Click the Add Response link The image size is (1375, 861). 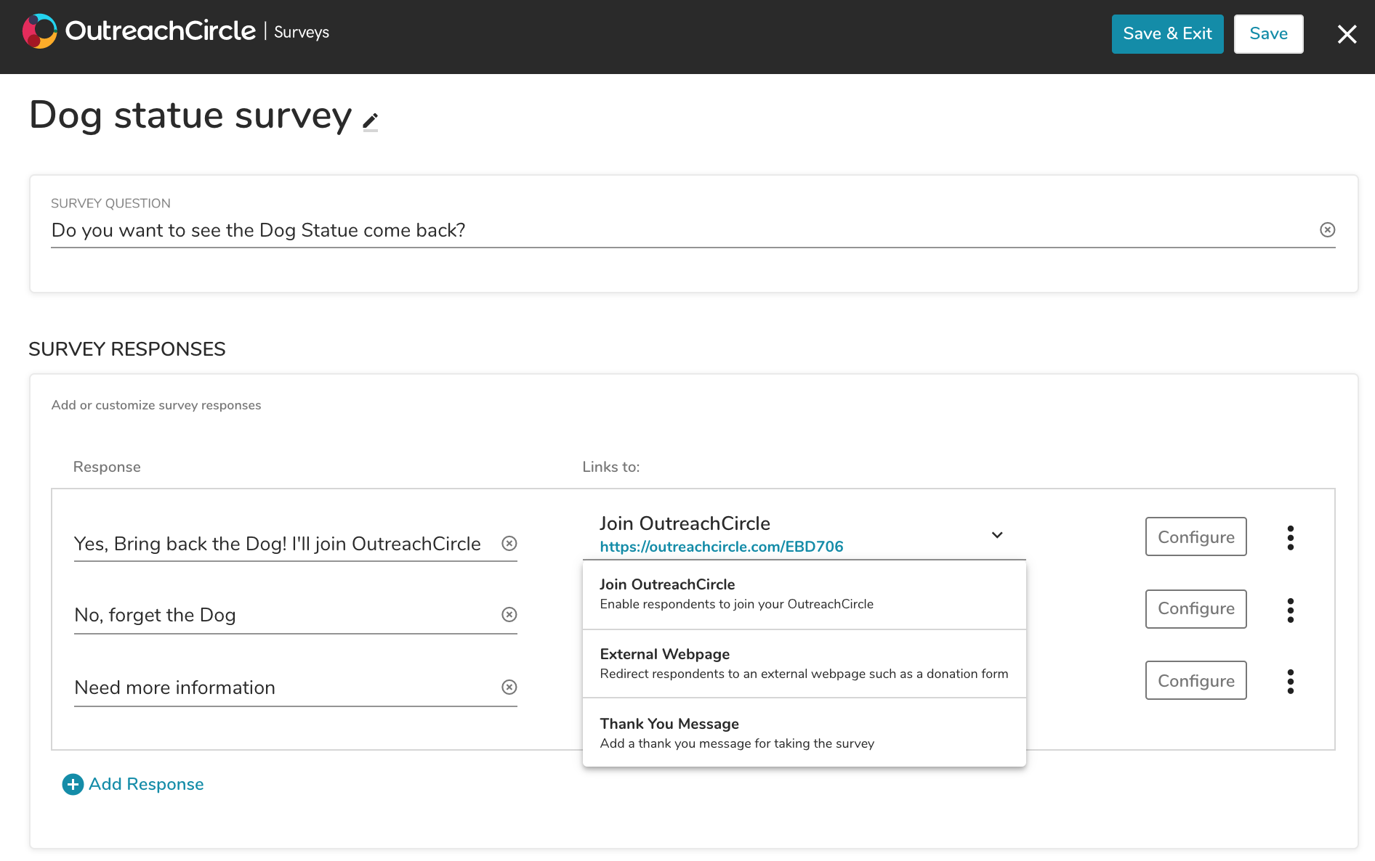(146, 784)
